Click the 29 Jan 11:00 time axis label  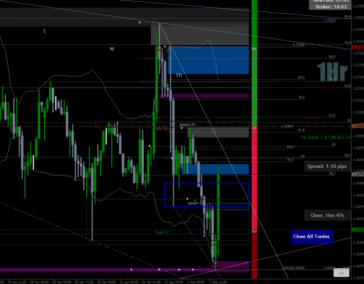point(17,282)
